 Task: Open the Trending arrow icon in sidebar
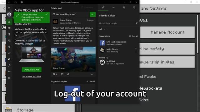tap(9, 53)
